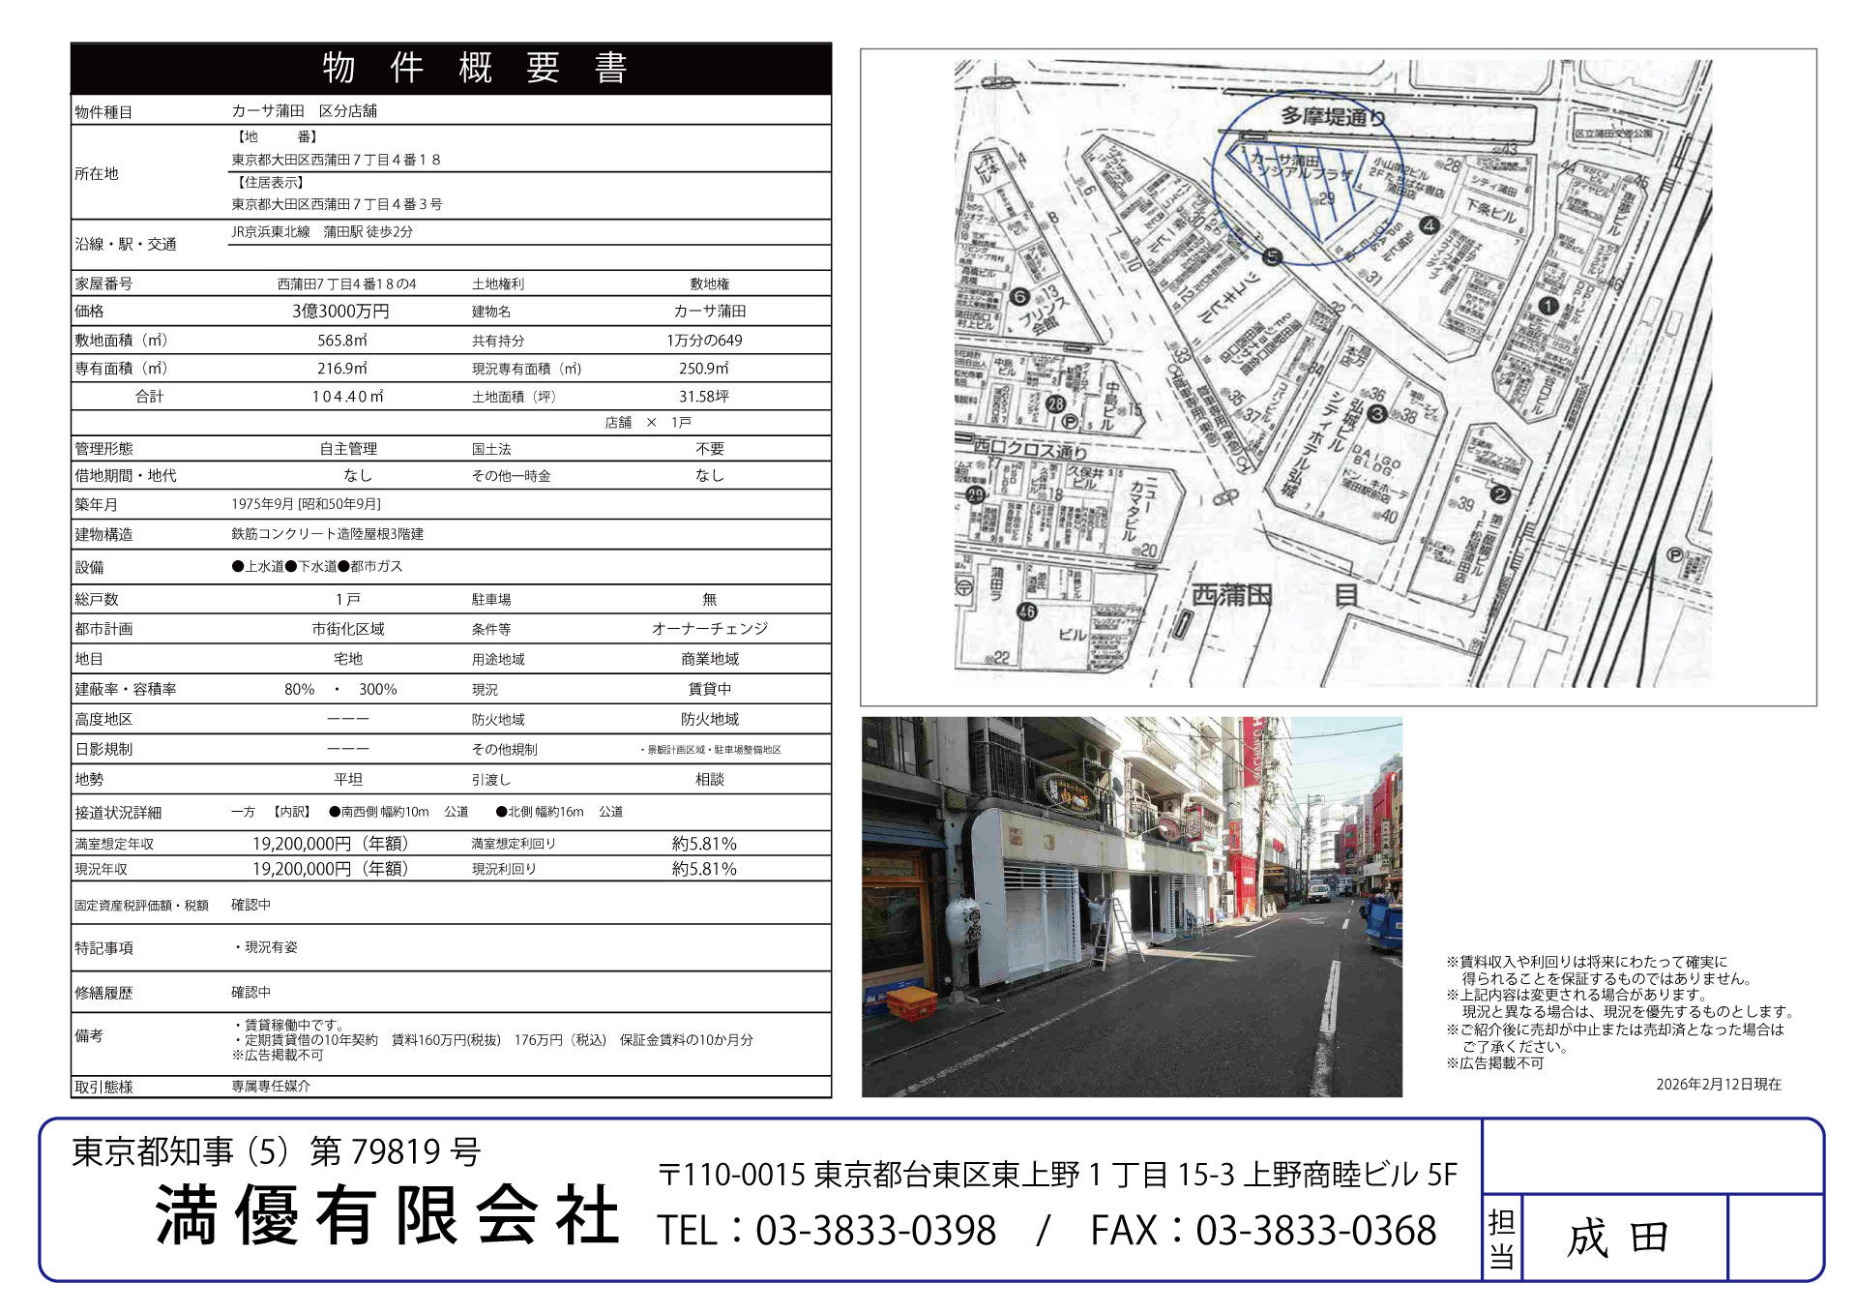Screen dimensions: 1857x1313
Task: Select the 都市計画 value "市街化区域"
Action: tap(348, 630)
